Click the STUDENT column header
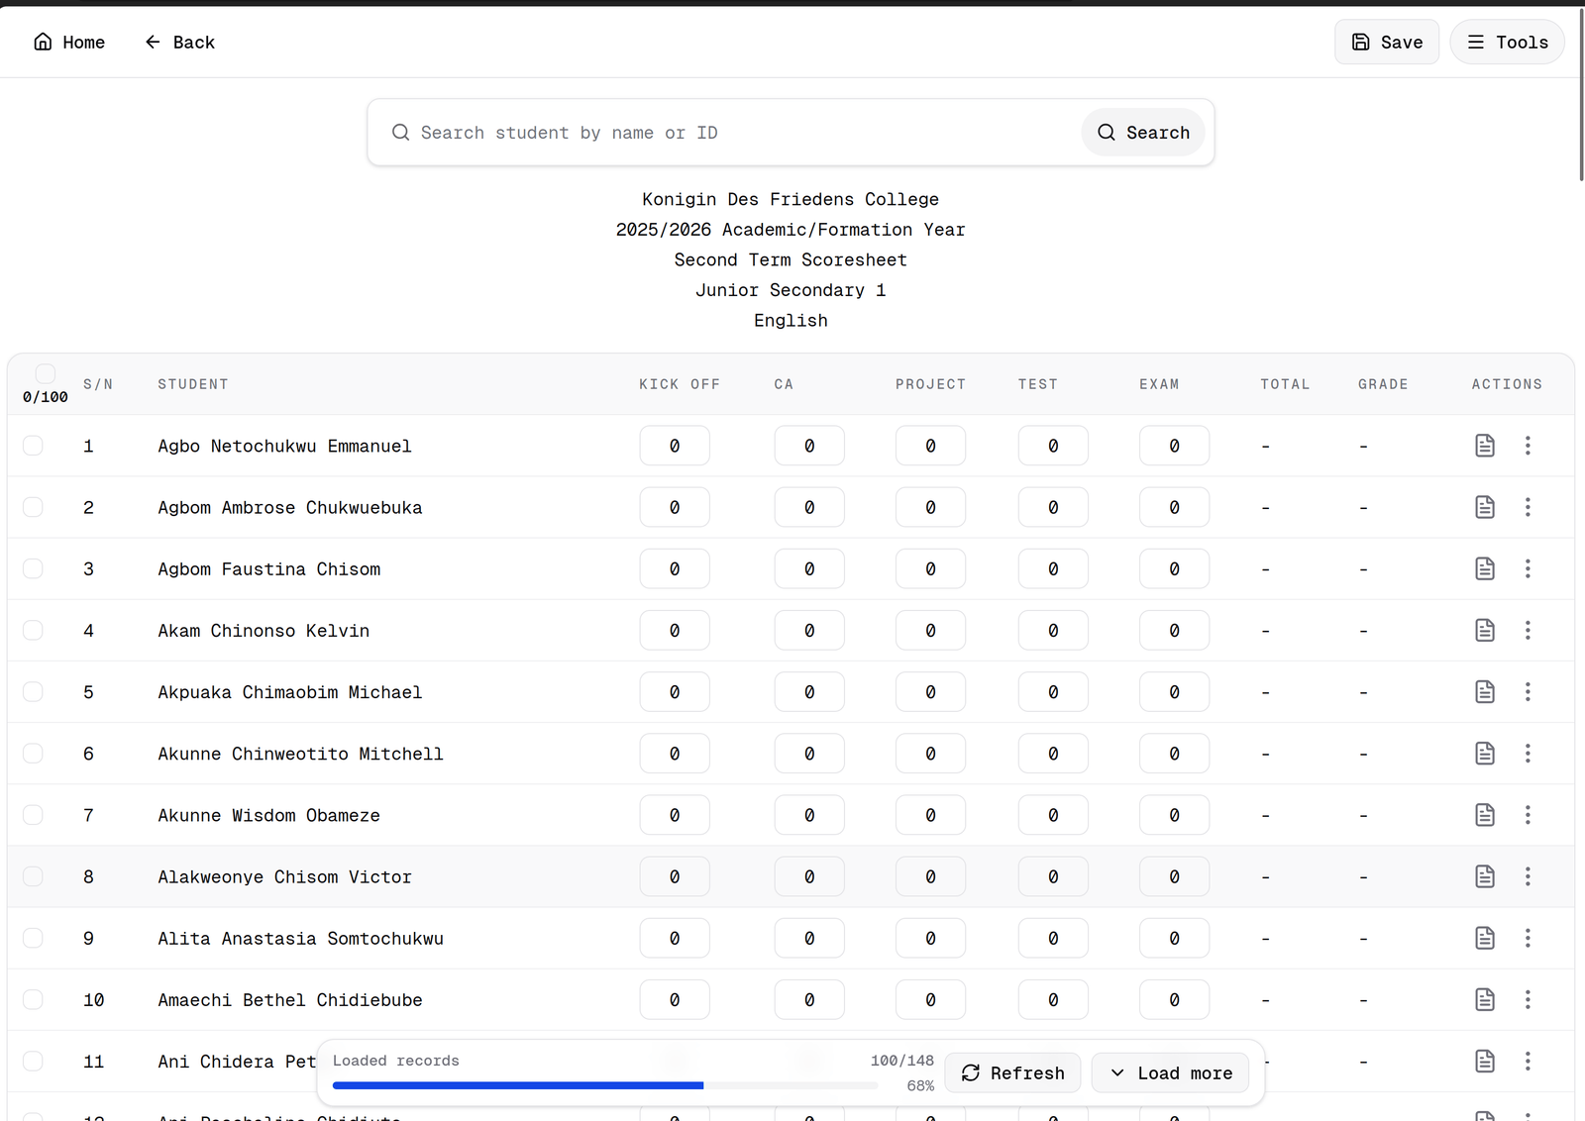This screenshot has height=1121, width=1585. point(193,384)
